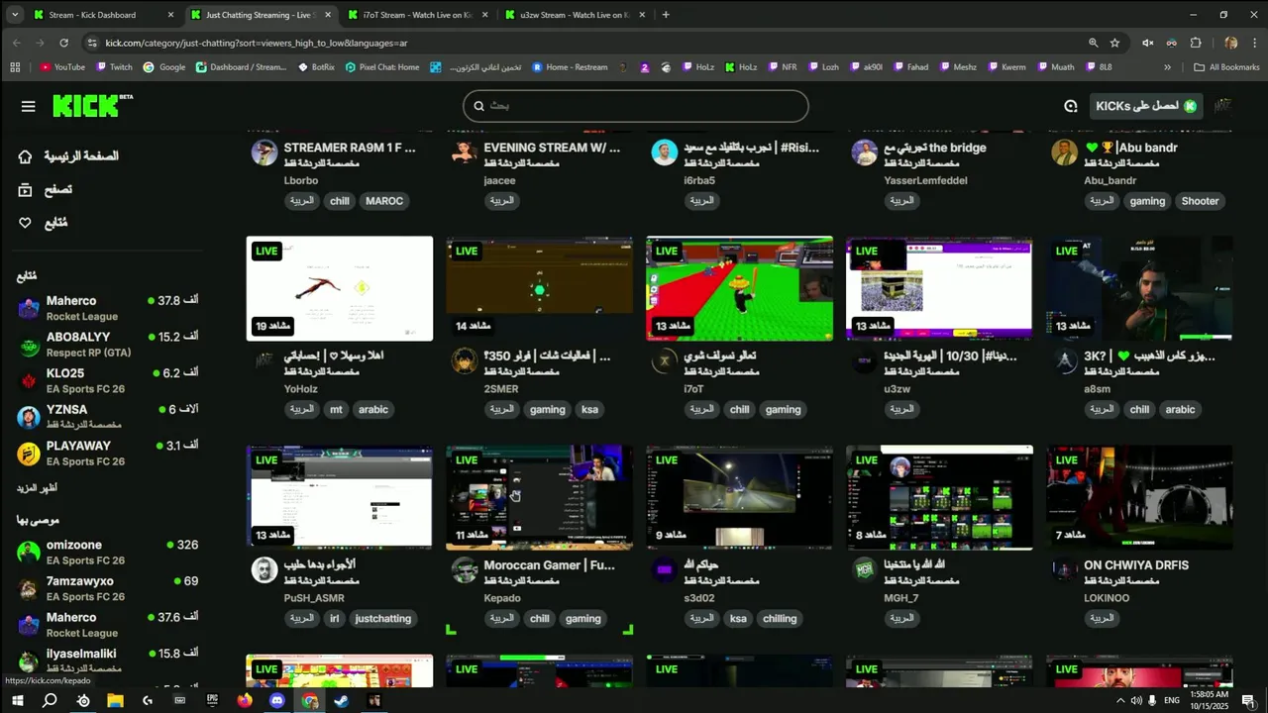Screen dimensions: 1268x713
Task: Switch to the u3zw Stream tab
Action: point(574,15)
